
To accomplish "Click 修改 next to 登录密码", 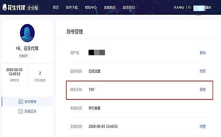I will coord(203,71).
